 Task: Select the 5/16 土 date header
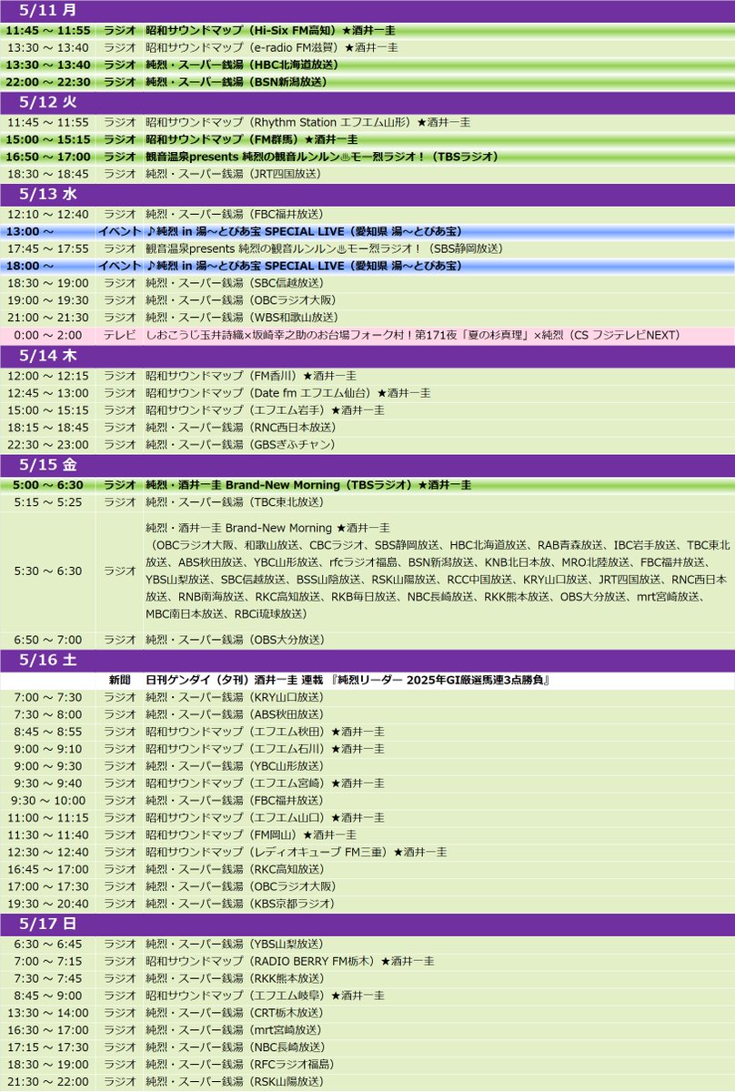click(367, 661)
